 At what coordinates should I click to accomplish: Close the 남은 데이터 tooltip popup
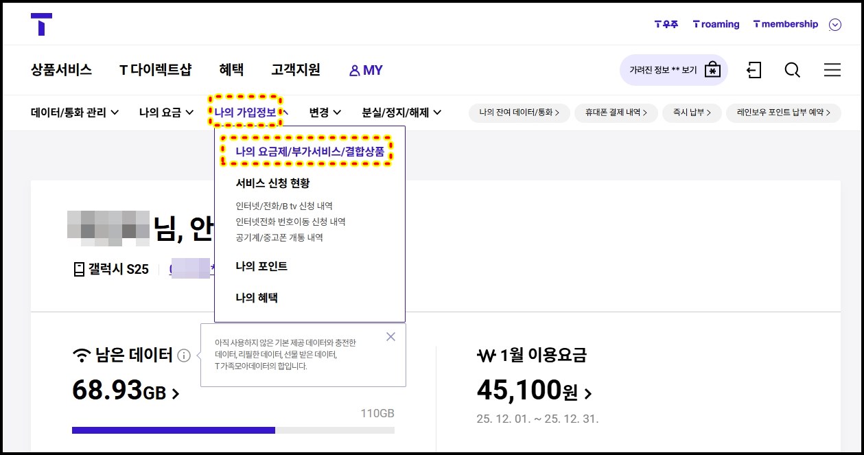pyautogui.click(x=390, y=336)
